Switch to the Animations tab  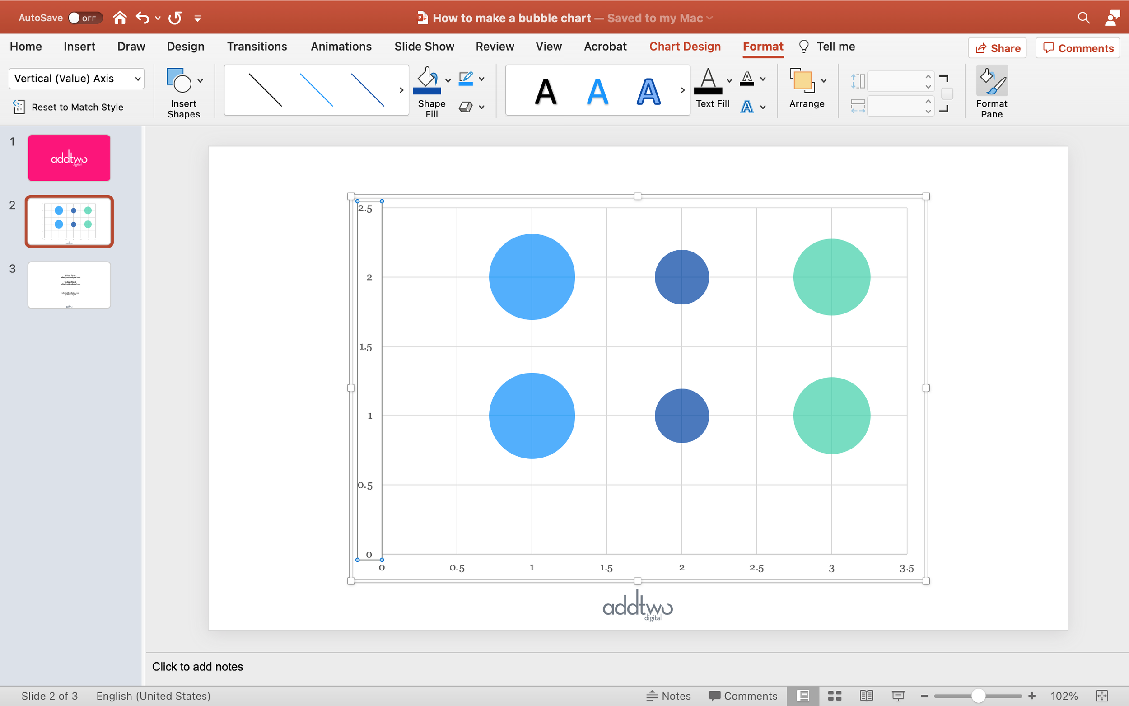point(341,46)
